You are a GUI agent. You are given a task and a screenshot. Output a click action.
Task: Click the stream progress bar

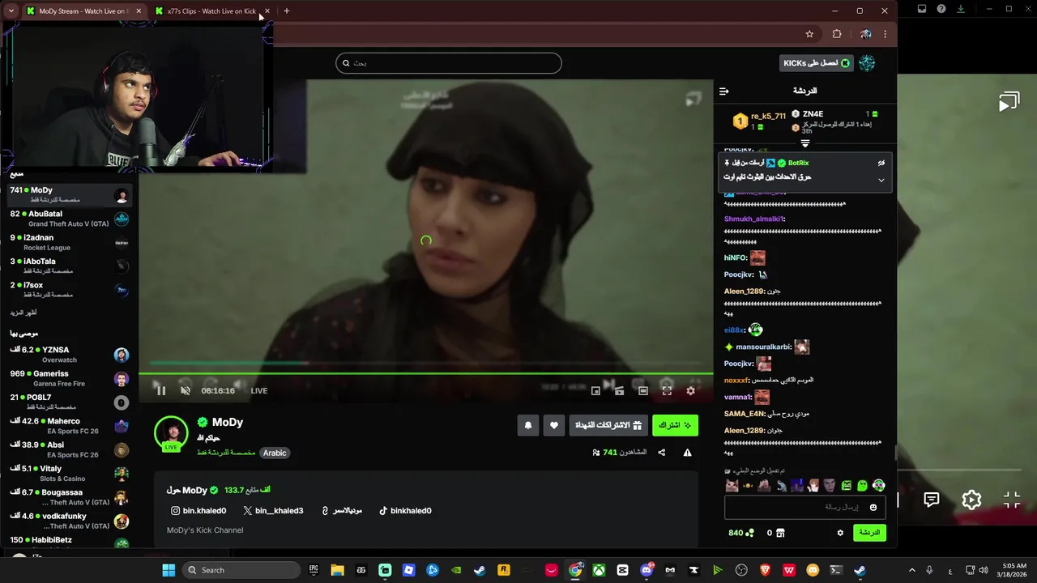(x=425, y=373)
